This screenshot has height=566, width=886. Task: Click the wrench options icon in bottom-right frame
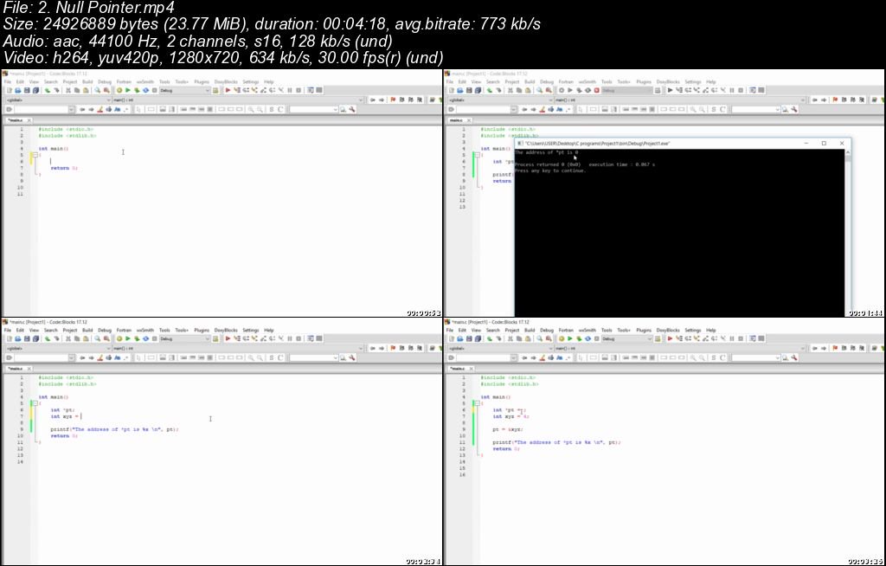(x=794, y=358)
